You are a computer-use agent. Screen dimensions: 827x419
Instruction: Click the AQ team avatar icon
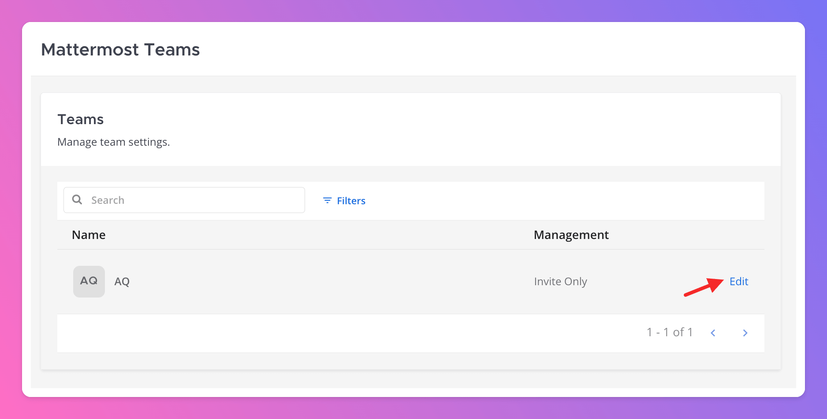tap(89, 281)
